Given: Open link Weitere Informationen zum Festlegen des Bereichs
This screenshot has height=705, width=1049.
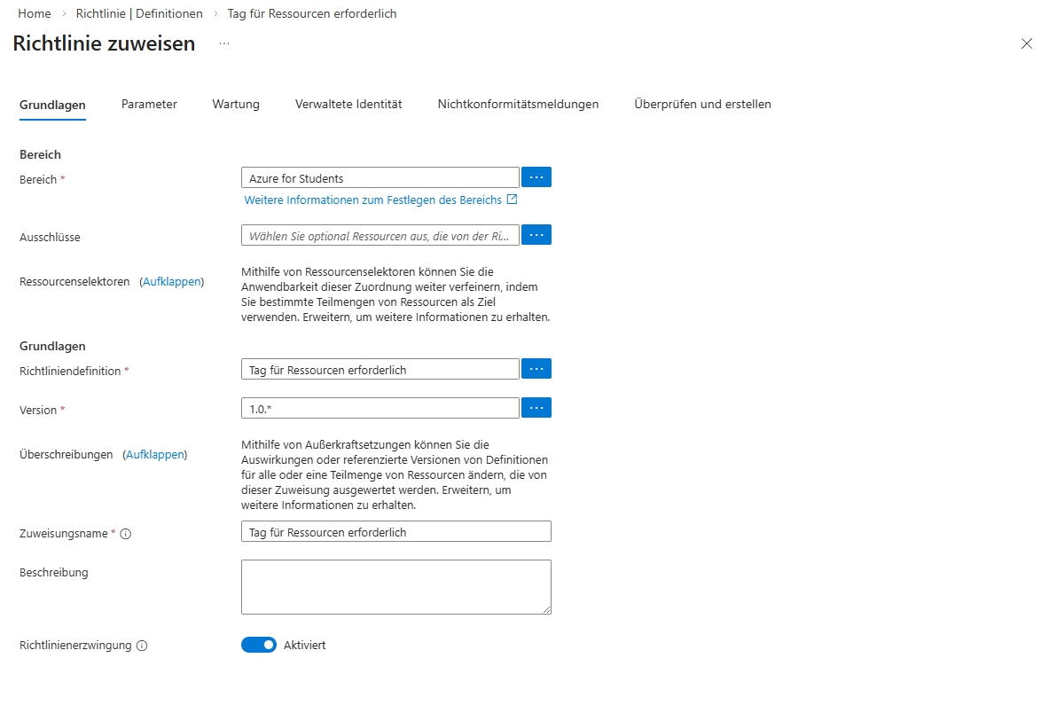Looking at the screenshot, I should click(373, 200).
